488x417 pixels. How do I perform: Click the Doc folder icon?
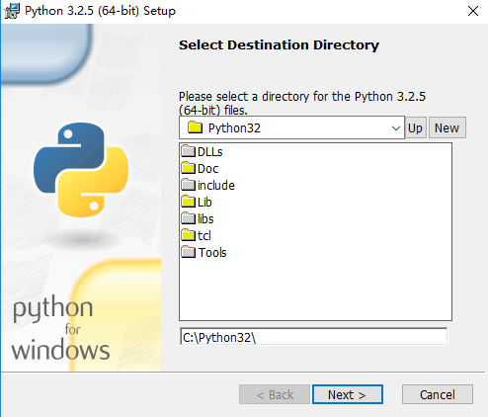pos(189,168)
